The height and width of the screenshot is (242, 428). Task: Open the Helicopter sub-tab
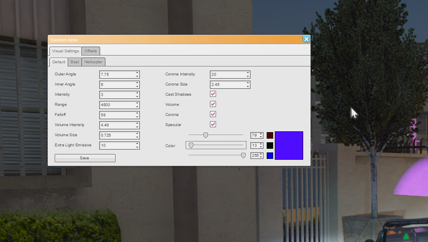(x=93, y=62)
